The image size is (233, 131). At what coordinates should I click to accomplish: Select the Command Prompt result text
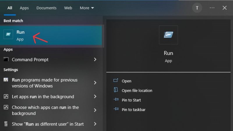click(x=30, y=60)
